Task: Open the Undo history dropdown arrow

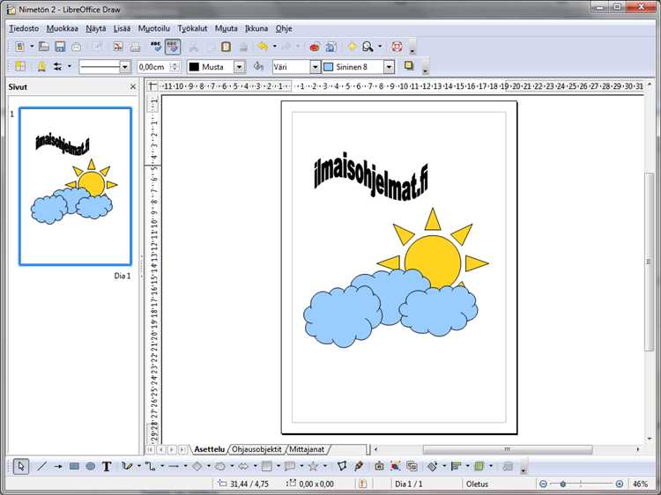Action: pos(275,47)
